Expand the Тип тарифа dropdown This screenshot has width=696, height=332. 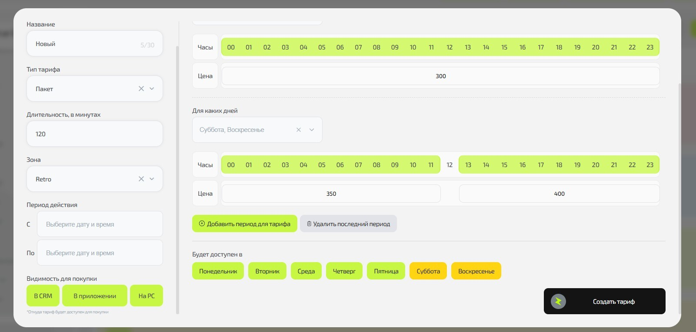(x=152, y=89)
